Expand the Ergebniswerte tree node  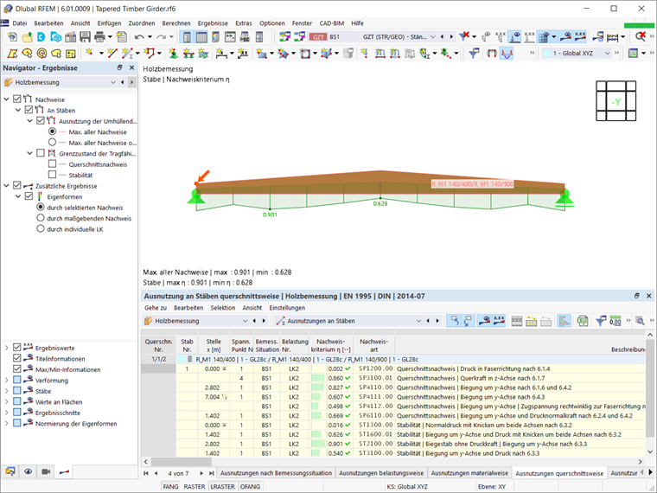(x=6, y=348)
